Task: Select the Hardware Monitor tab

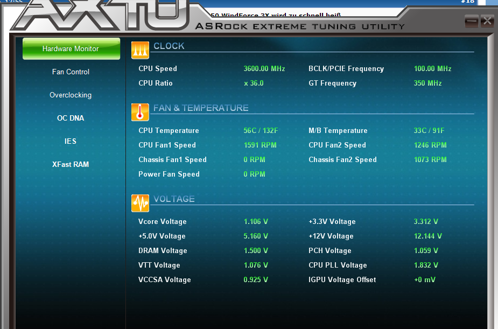Action: [71, 48]
